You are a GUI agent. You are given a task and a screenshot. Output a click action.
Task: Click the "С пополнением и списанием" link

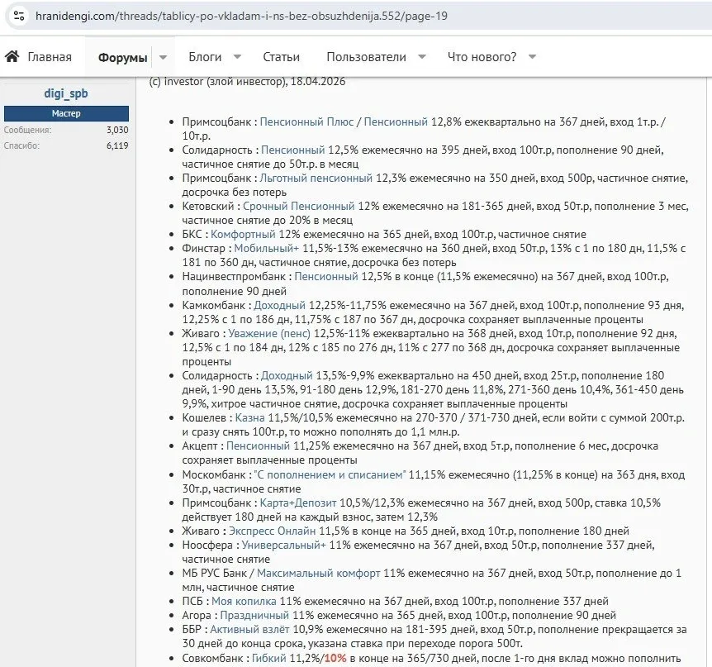pyautogui.click(x=330, y=474)
